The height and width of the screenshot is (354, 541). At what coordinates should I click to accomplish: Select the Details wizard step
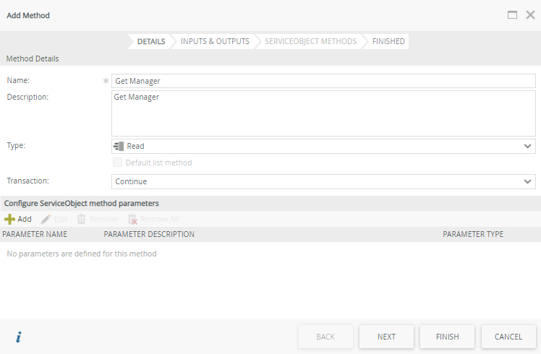pos(151,41)
